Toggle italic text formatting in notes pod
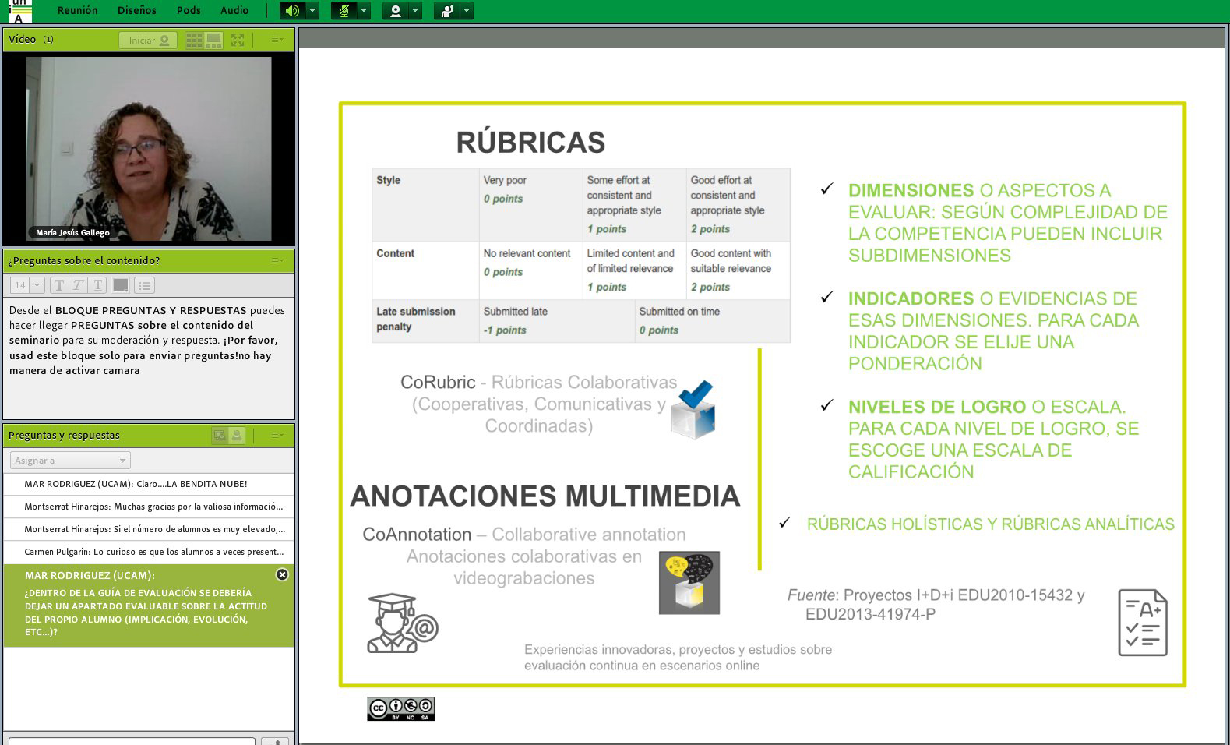The width and height of the screenshot is (1230, 745). [x=79, y=285]
